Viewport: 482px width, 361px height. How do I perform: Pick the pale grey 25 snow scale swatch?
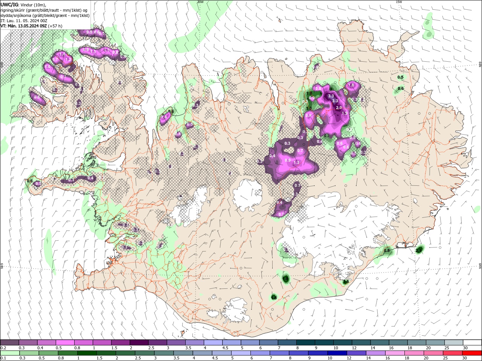coord(454,343)
